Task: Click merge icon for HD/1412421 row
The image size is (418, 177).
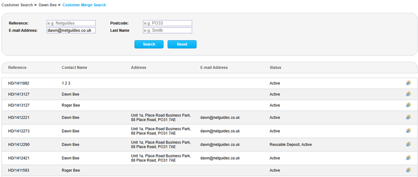Action: click(408, 158)
